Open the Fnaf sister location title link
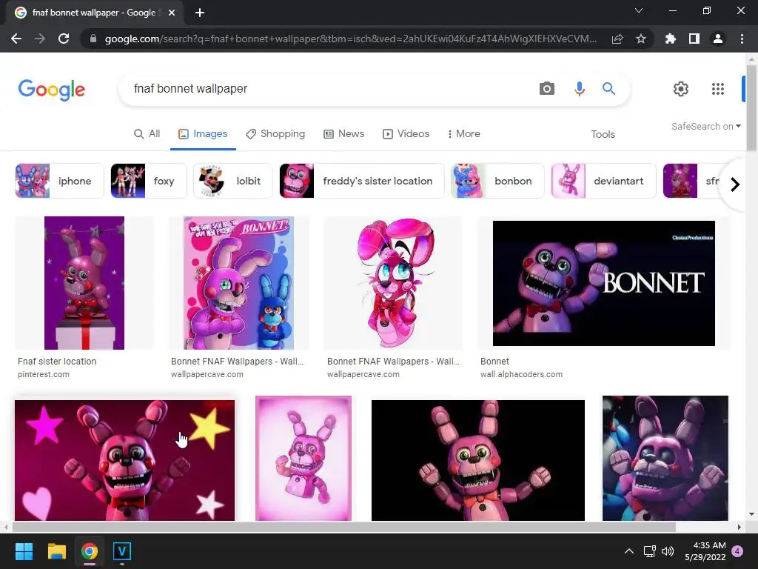The image size is (758, 569). coord(57,362)
